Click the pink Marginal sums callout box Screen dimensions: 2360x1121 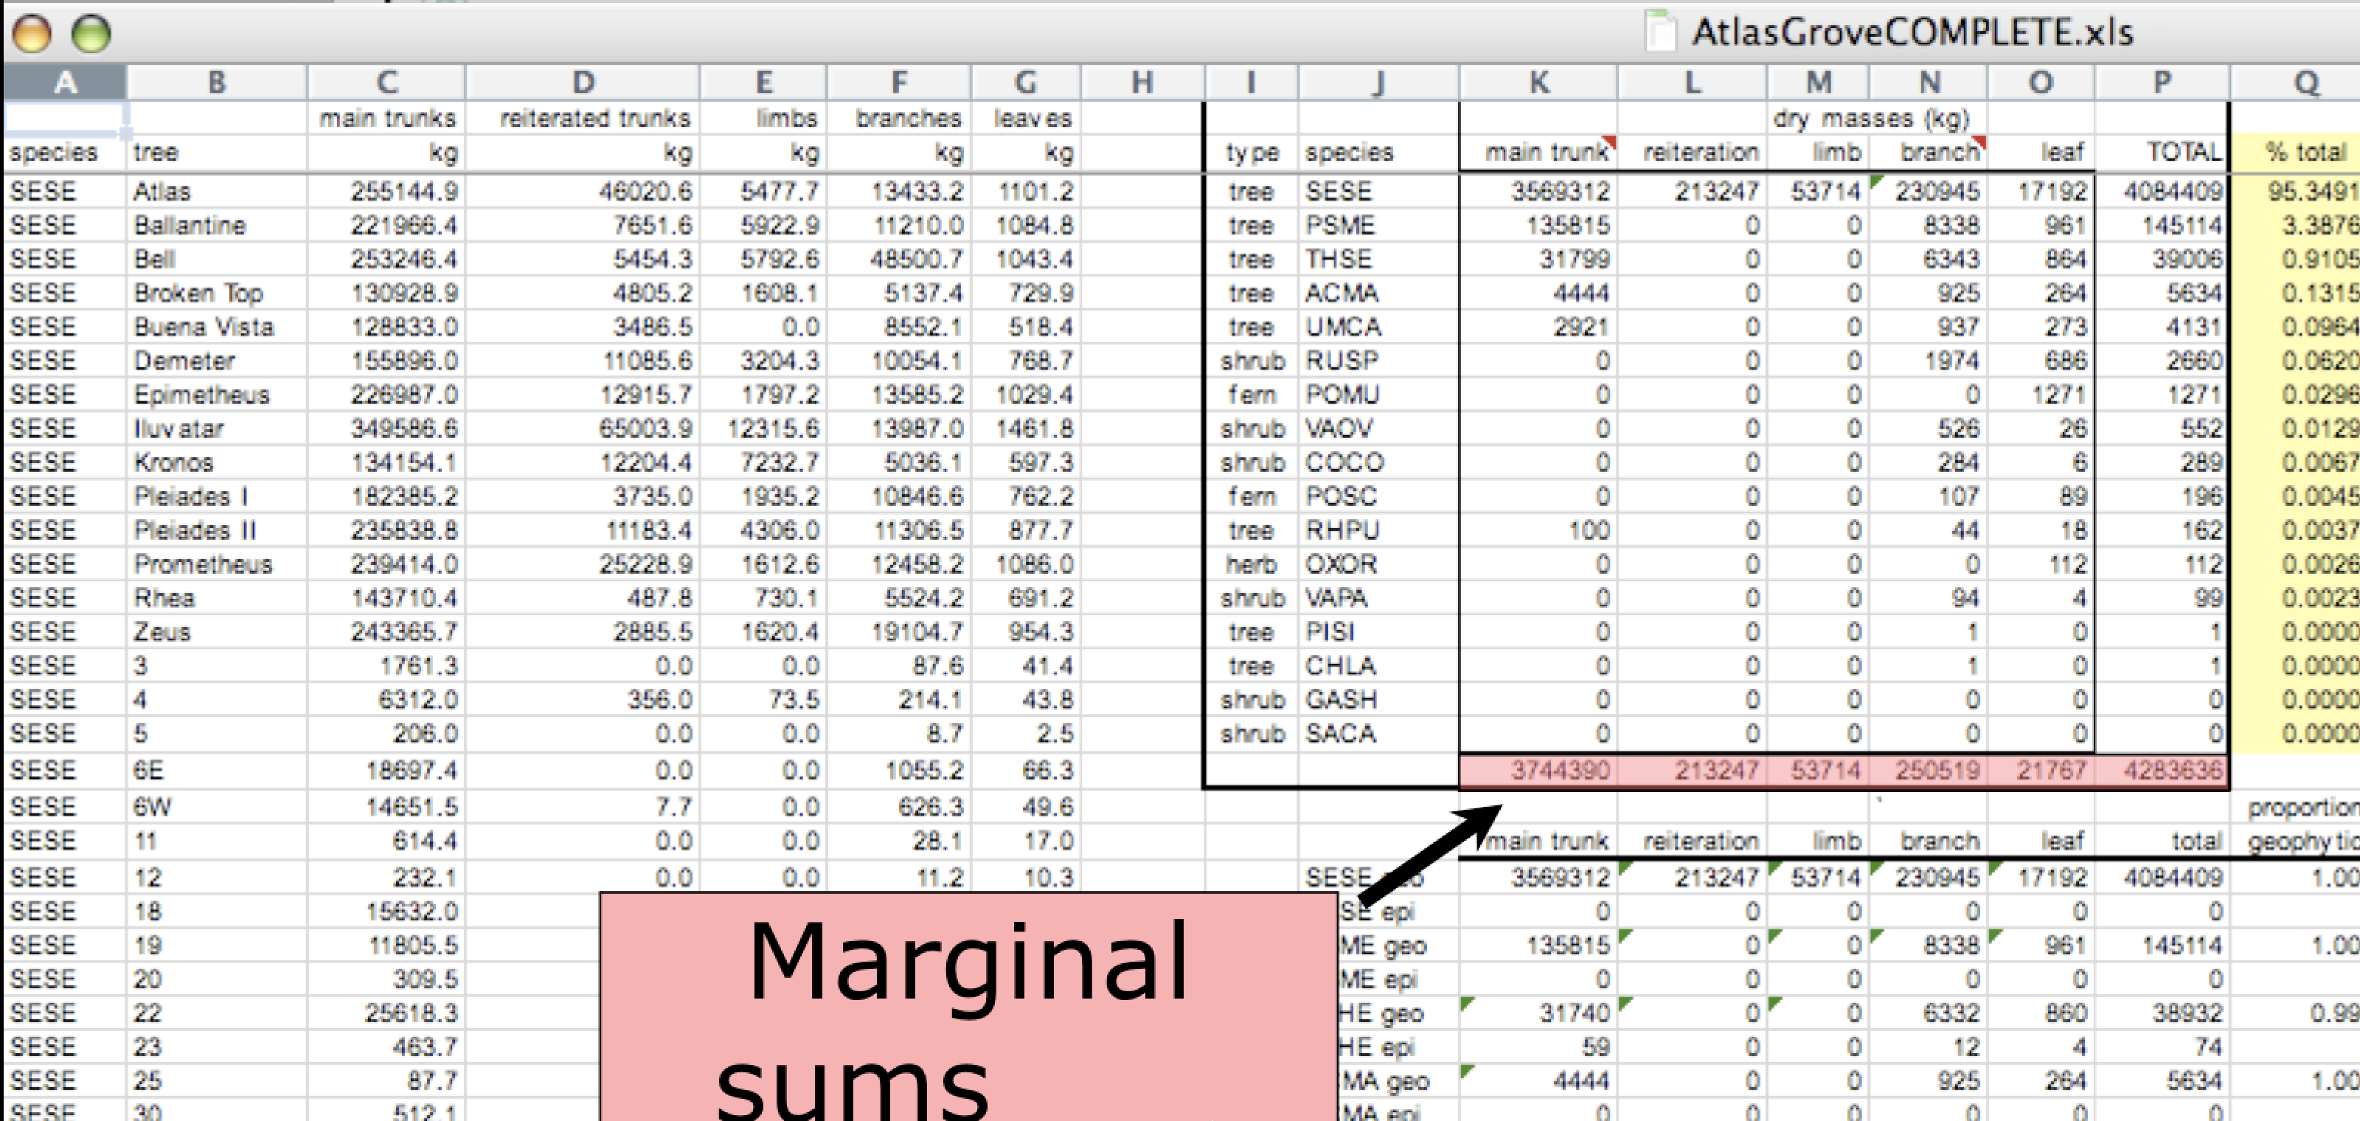(x=968, y=1007)
